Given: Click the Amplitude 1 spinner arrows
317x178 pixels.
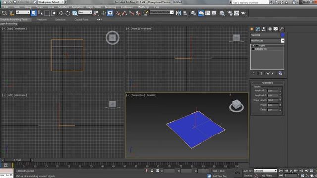Looking at the screenshot, I should 280,91.
